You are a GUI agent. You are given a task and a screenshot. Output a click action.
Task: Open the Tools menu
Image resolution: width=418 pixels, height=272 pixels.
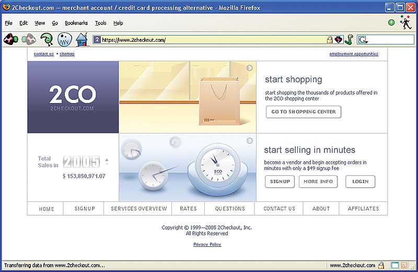pyautogui.click(x=100, y=23)
